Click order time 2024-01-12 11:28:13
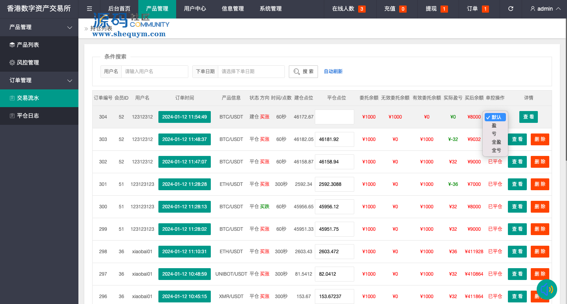 click(x=184, y=207)
